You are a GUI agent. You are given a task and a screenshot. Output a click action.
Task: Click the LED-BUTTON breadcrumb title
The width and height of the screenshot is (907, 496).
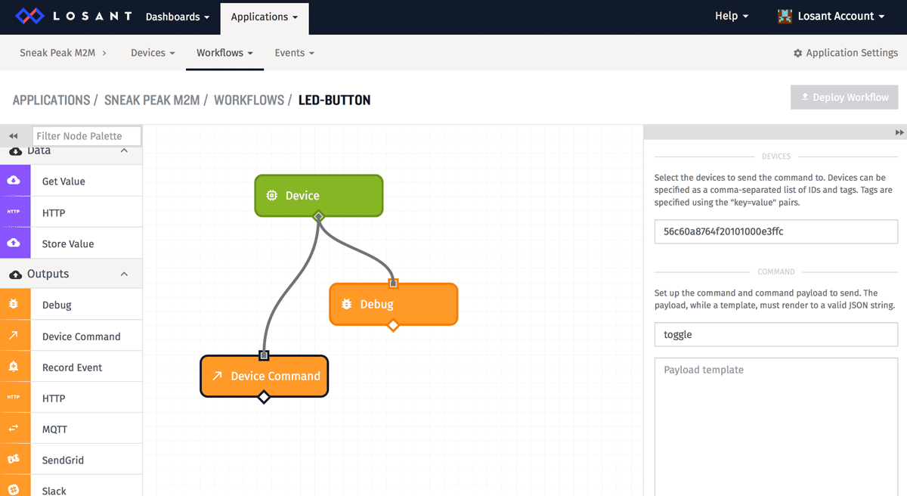coord(334,100)
